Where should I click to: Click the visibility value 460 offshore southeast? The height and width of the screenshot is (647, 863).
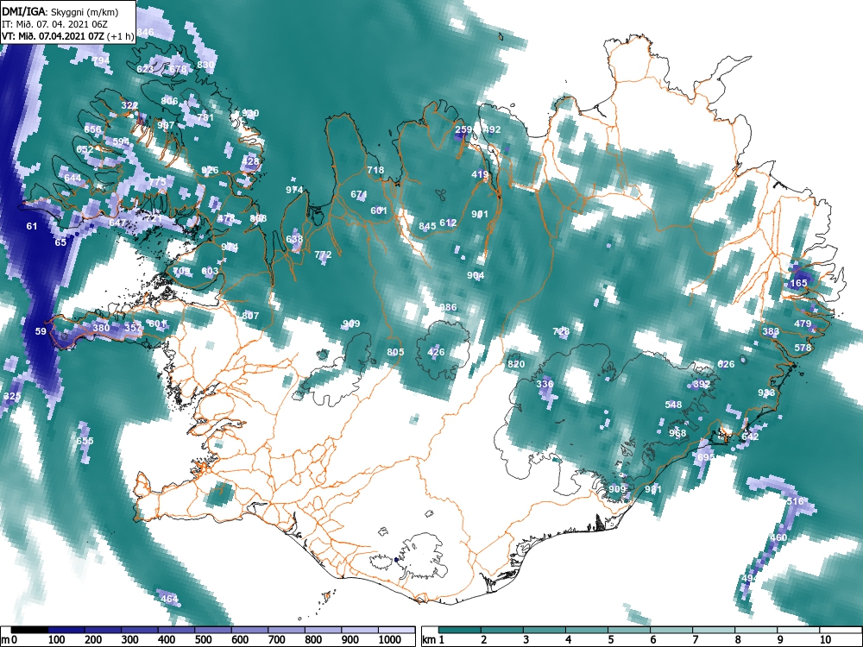coord(778,537)
